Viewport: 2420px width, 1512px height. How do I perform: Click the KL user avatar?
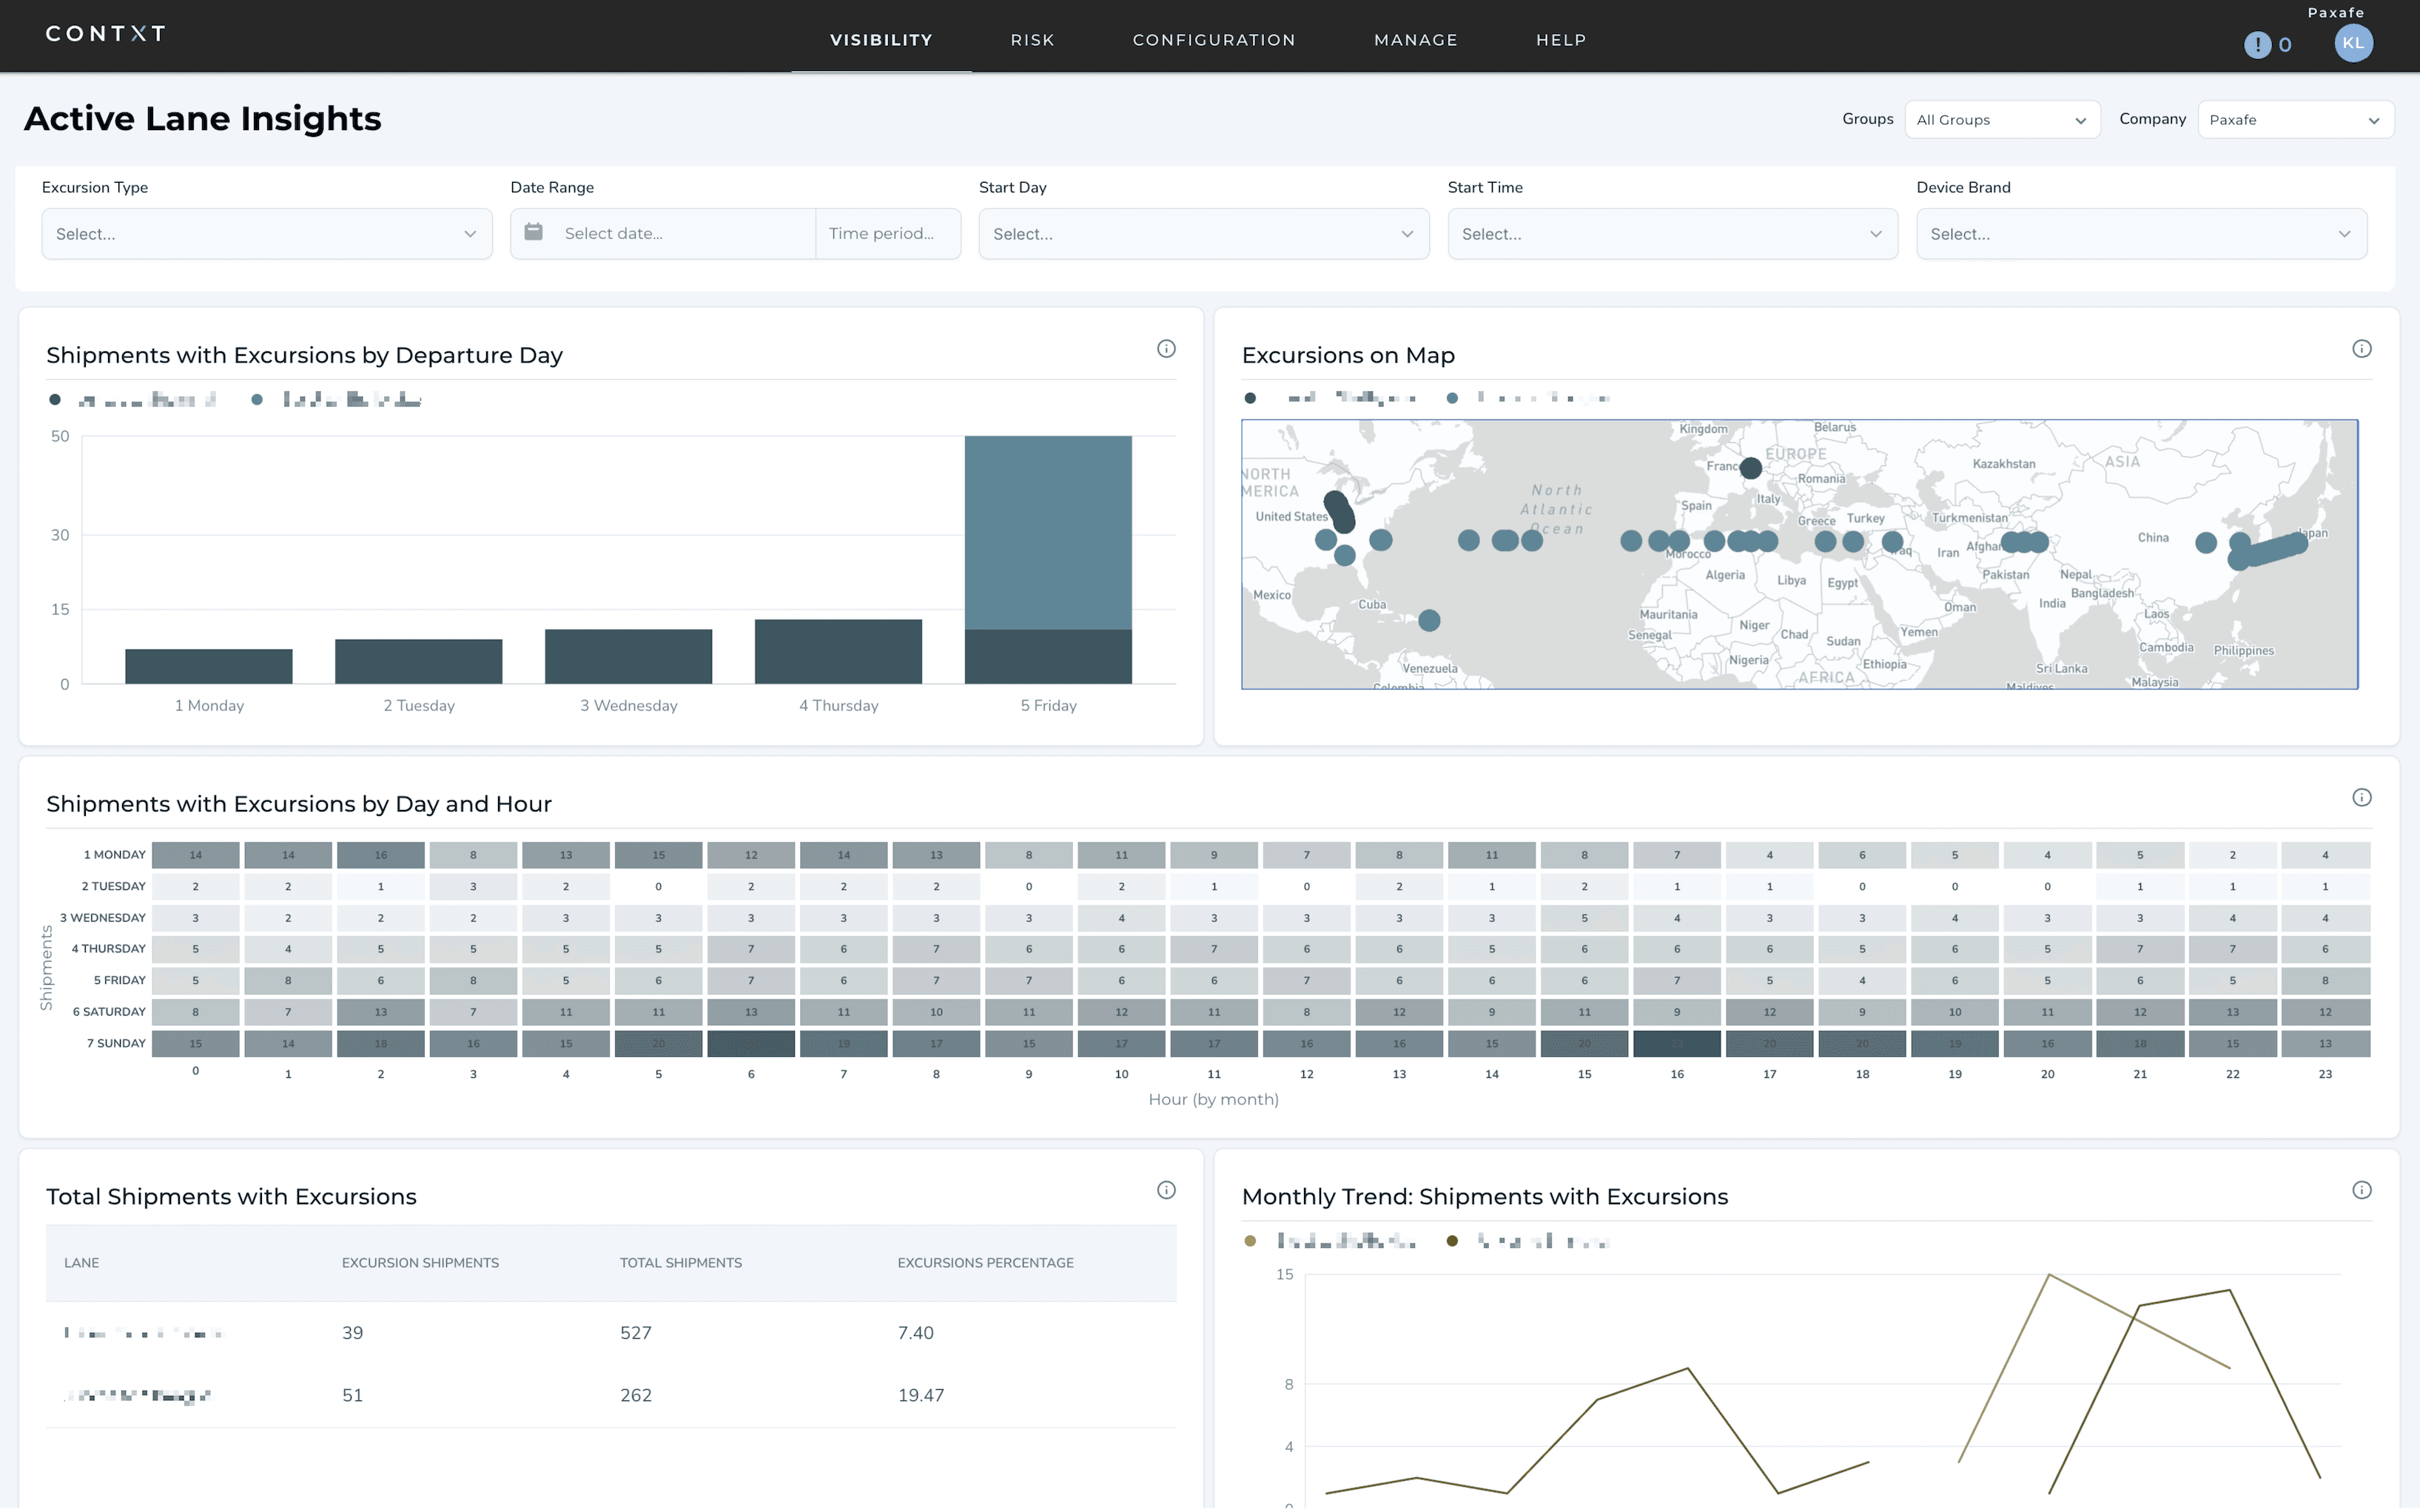[2353, 43]
